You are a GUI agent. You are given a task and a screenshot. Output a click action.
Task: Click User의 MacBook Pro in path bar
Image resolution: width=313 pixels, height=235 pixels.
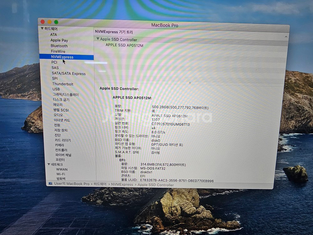[x=72, y=184]
